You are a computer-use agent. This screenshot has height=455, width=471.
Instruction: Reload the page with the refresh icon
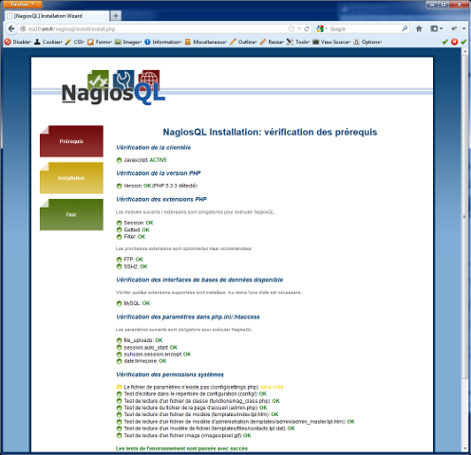coord(307,28)
